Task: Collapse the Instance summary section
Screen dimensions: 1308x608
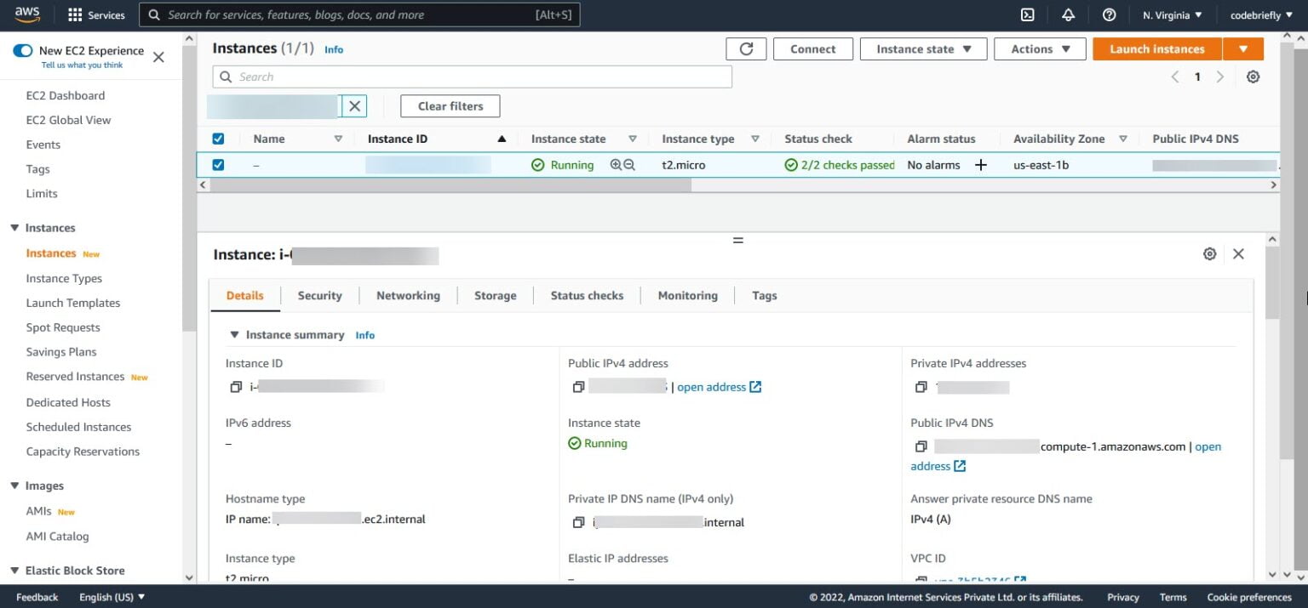Action: pyautogui.click(x=235, y=334)
